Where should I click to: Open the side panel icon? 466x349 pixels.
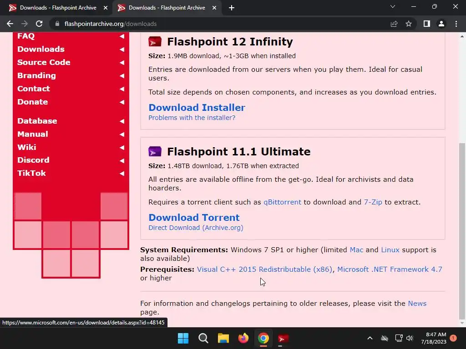pos(427,24)
